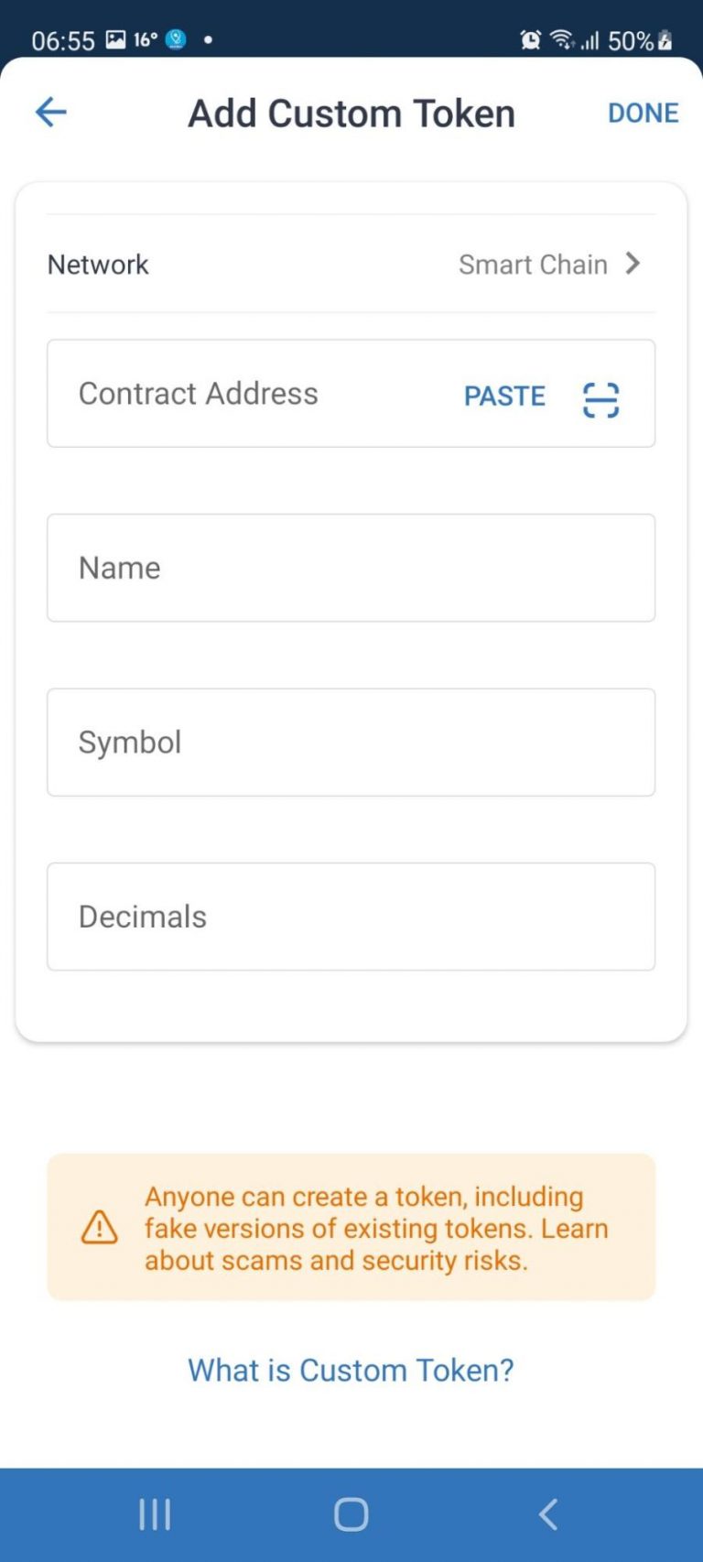
Task: Tap the Decimals input field
Action: tap(351, 916)
